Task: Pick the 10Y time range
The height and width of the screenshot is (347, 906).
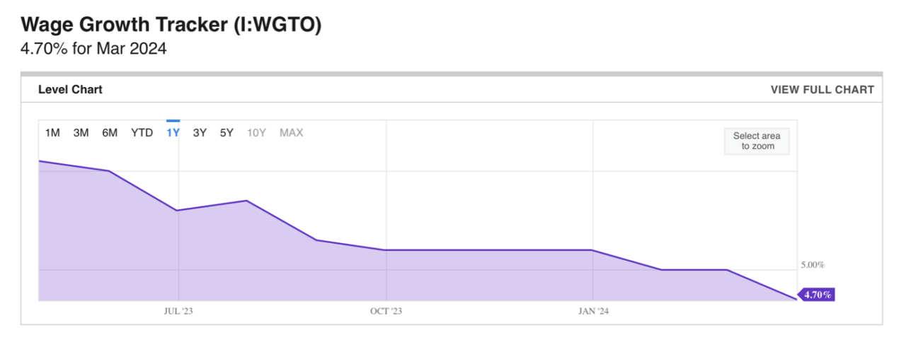Action: [257, 133]
